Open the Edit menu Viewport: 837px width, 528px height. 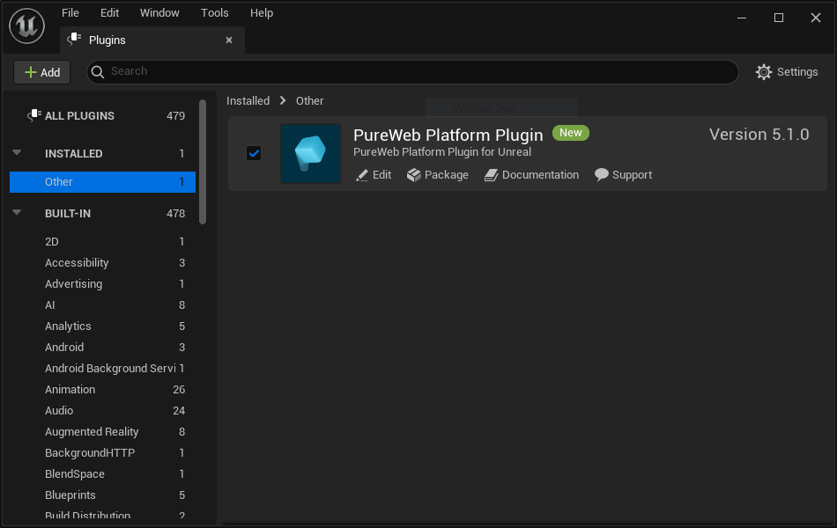click(109, 13)
